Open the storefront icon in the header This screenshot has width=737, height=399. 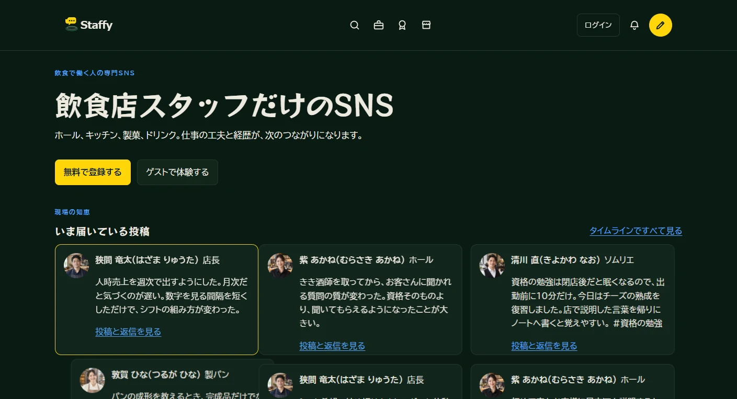click(x=426, y=25)
